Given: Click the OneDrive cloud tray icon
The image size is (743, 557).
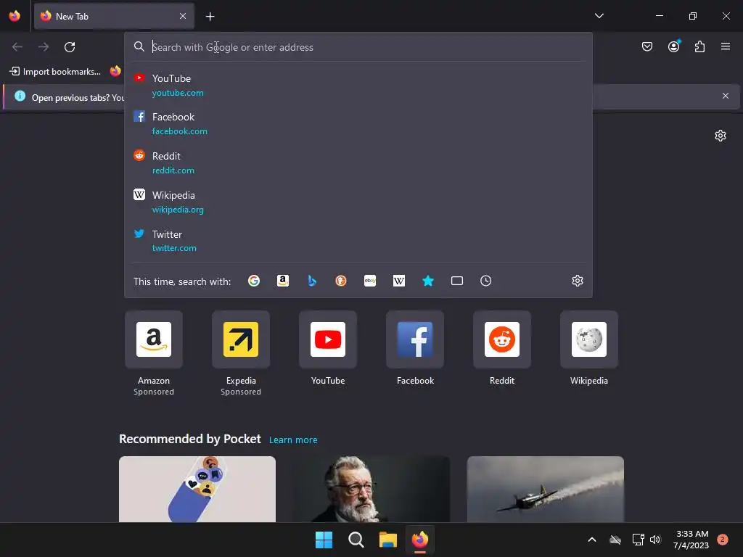Looking at the screenshot, I should tap(615, 540).
